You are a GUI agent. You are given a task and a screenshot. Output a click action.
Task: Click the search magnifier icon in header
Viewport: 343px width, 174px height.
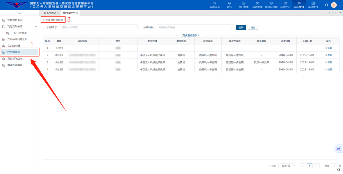[x=326, y=5]
